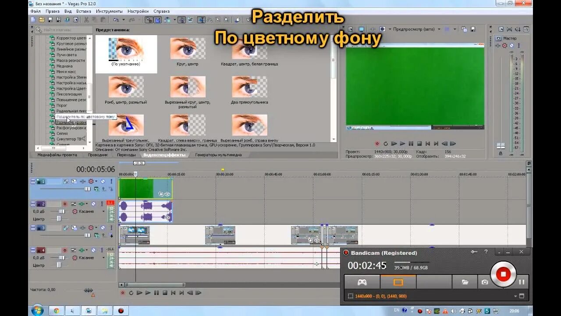Toggle Automatic Crossfades in main toolbar
The image size is (561, 316).
coord(157,20)
